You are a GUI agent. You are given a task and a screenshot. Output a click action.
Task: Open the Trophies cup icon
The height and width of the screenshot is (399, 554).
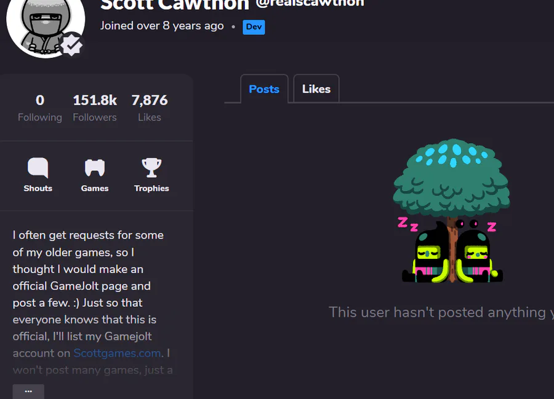(151, 168)
